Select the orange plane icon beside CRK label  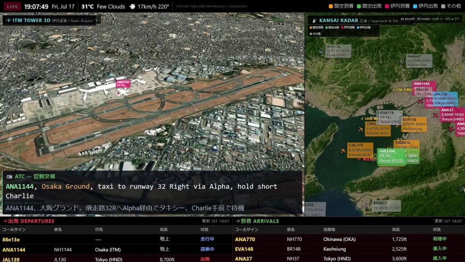click(x=360, y=129)
